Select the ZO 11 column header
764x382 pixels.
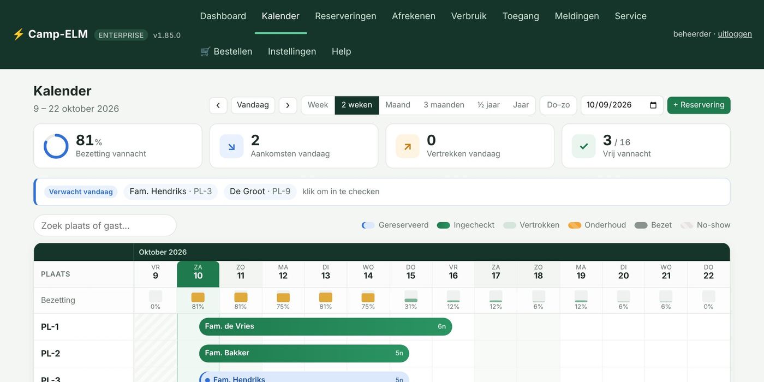tap(241, 274)
